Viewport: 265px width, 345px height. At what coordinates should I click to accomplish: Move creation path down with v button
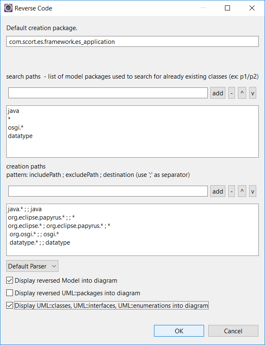click(252, 192)
